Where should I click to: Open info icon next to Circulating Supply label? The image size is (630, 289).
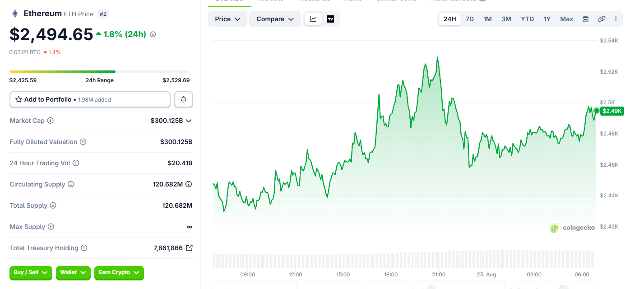(71, 184)
